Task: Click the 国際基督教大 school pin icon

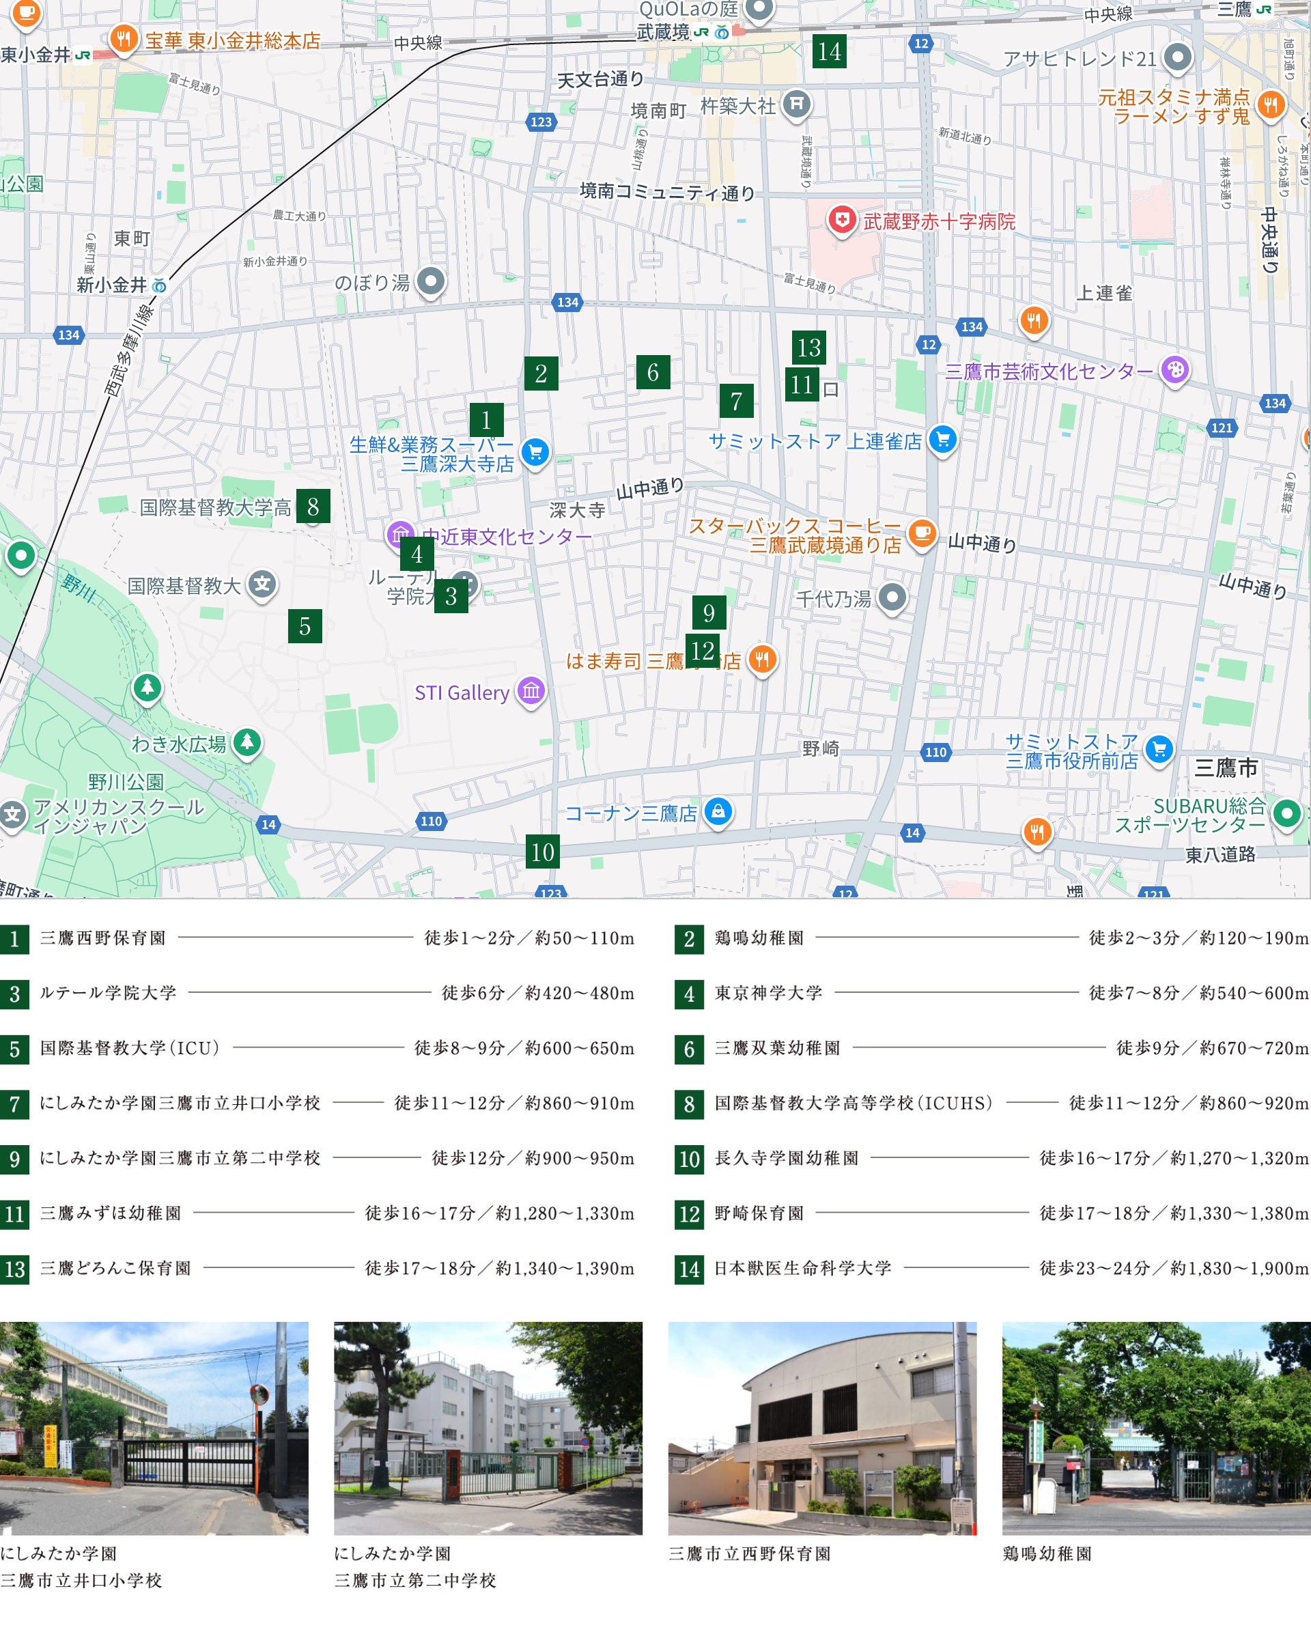Action: point(262,584)
